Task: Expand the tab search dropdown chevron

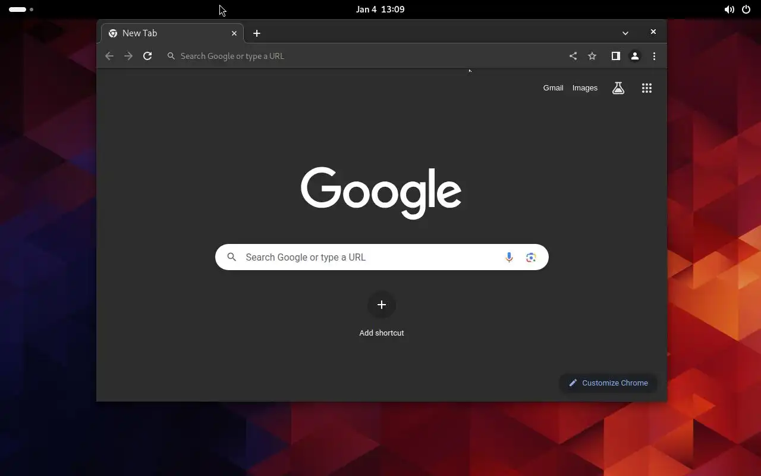Action: (x=625, y=33)
